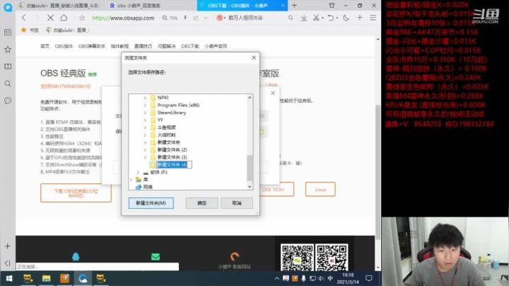Cancel the folder dialog with 取消
The image size is (509, 286).
tap(237, 202)
